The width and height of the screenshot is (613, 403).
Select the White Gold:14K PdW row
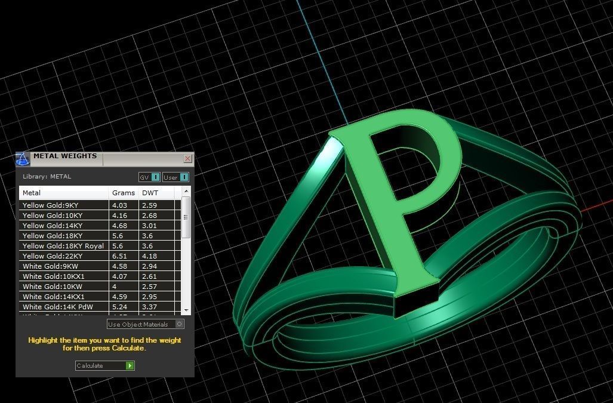pos(100,307)
